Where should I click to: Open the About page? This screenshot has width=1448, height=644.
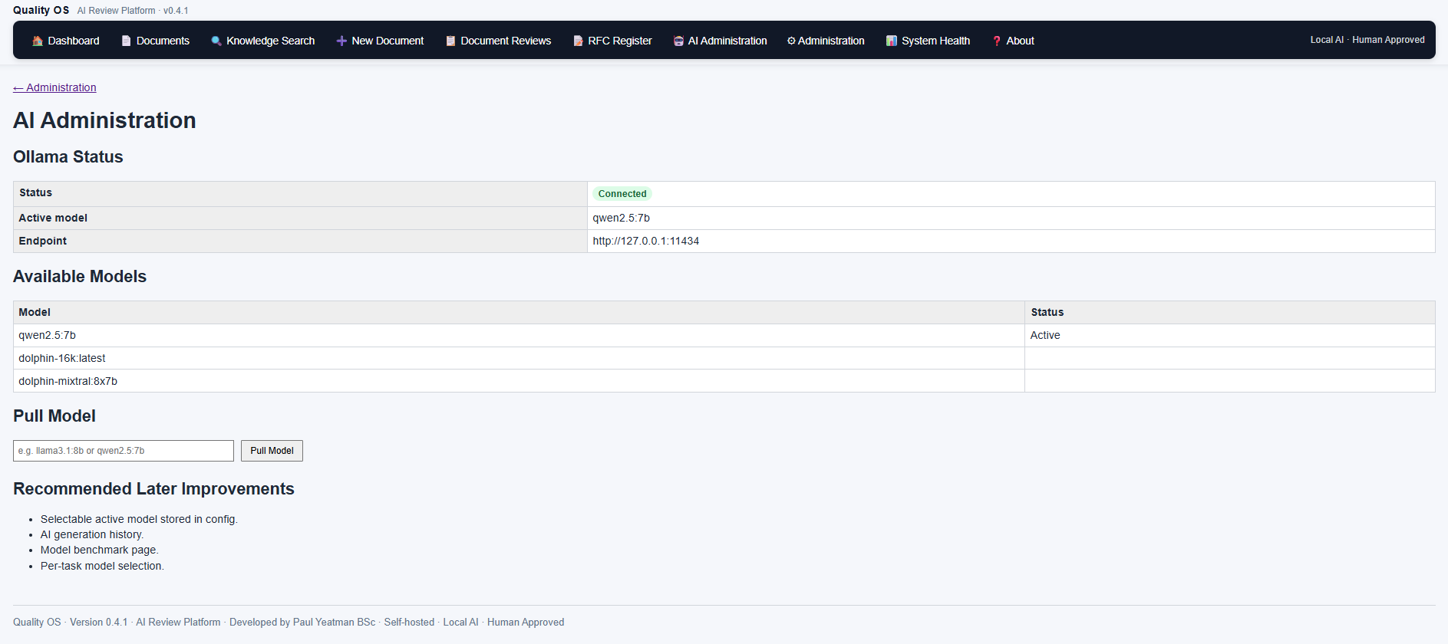[1013, 41]
